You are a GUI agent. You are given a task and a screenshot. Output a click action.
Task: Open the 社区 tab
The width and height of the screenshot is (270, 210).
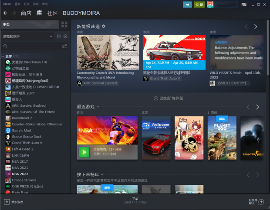click(52, 13)
